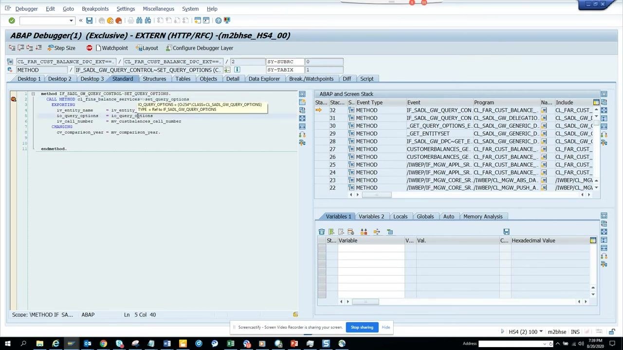Click the delete trash icon in Variables toolbar

pyautogui.click(x=322, y=232)
